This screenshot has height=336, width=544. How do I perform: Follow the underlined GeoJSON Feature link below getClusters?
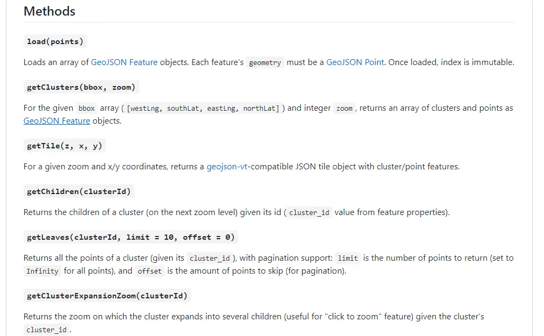pos(56,121)
